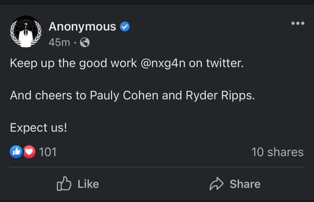Click the globe public-audience icon

(85, 43)
